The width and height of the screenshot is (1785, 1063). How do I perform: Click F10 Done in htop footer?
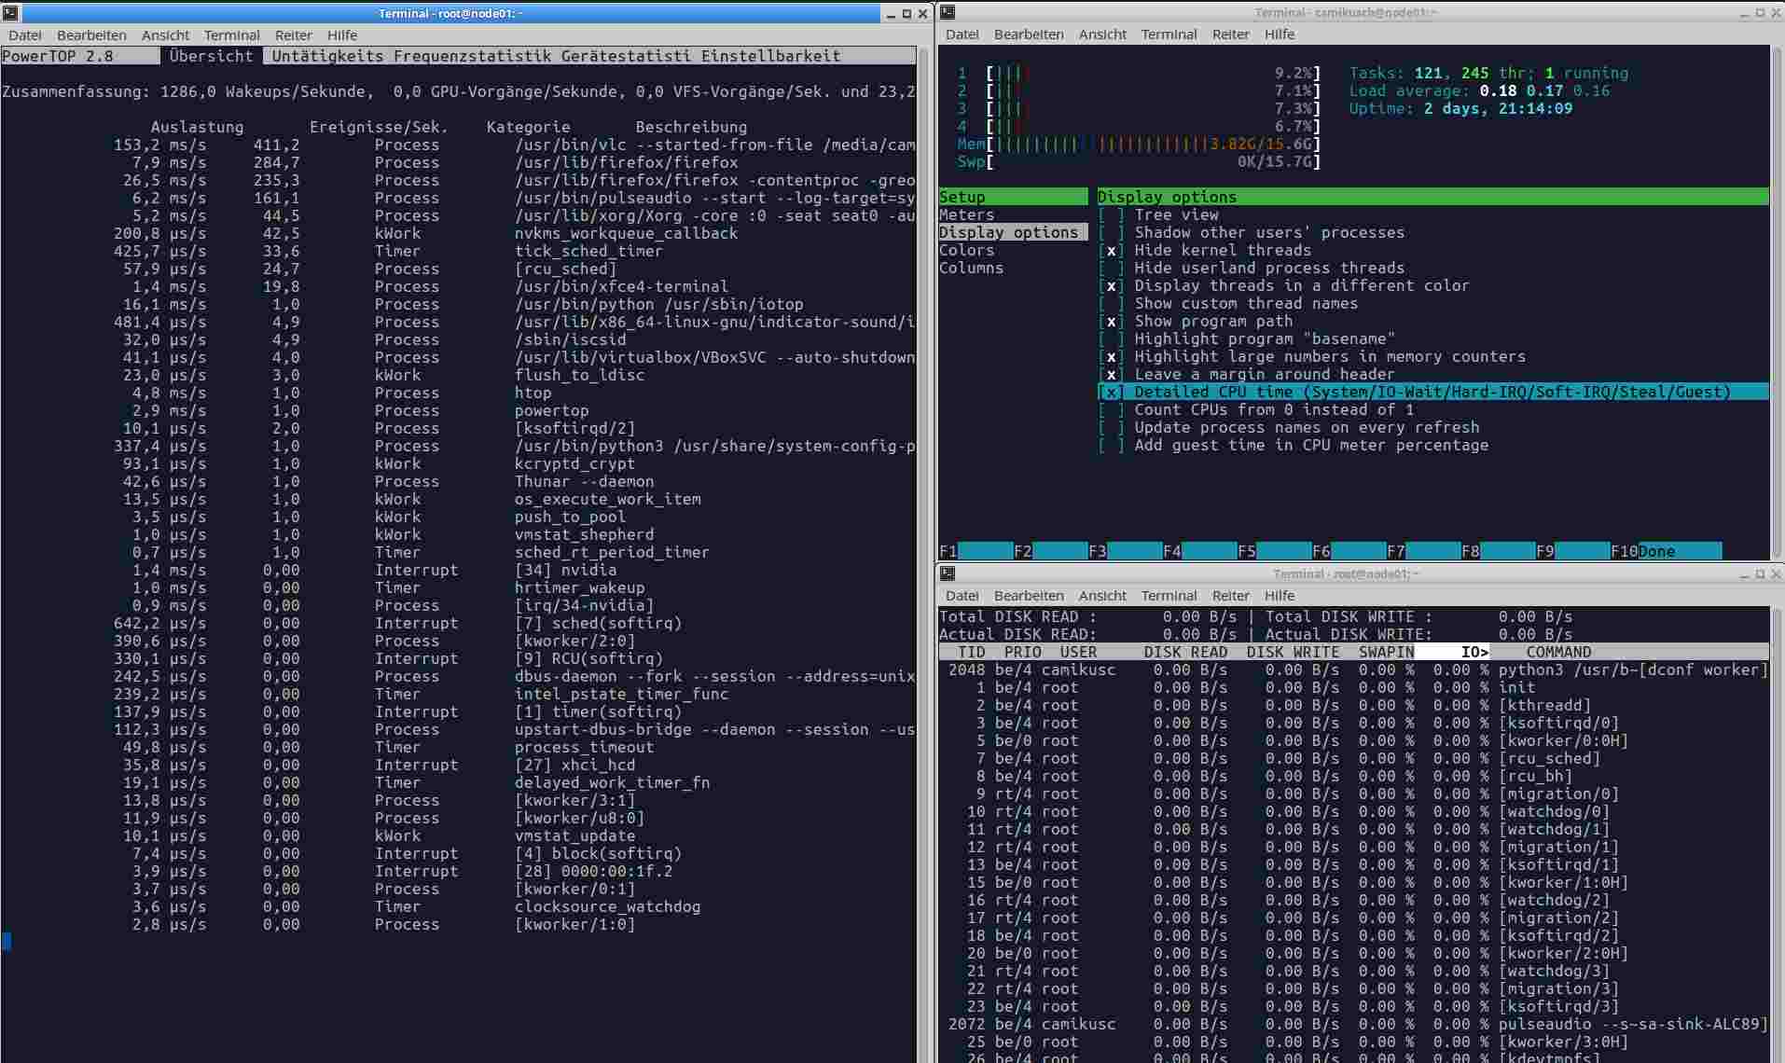(1666, 551)
